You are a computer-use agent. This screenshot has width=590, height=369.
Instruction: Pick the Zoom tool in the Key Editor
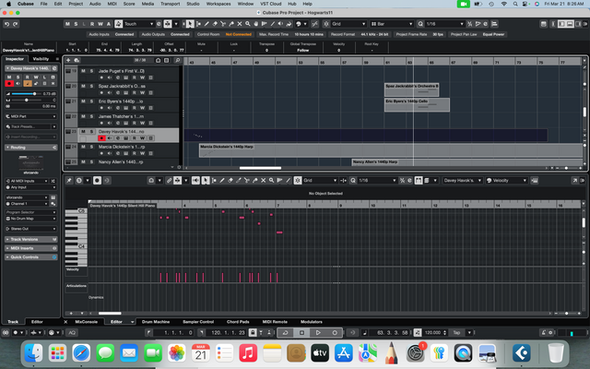(x=271, y=181)
